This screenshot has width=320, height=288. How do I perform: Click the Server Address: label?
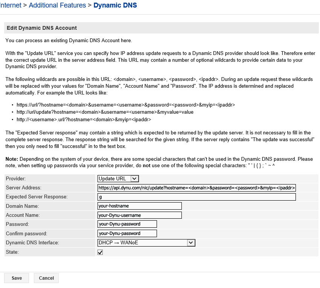(23, 187)
